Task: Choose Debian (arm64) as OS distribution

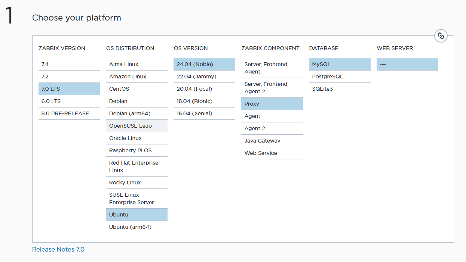Action: pos(137,113)
